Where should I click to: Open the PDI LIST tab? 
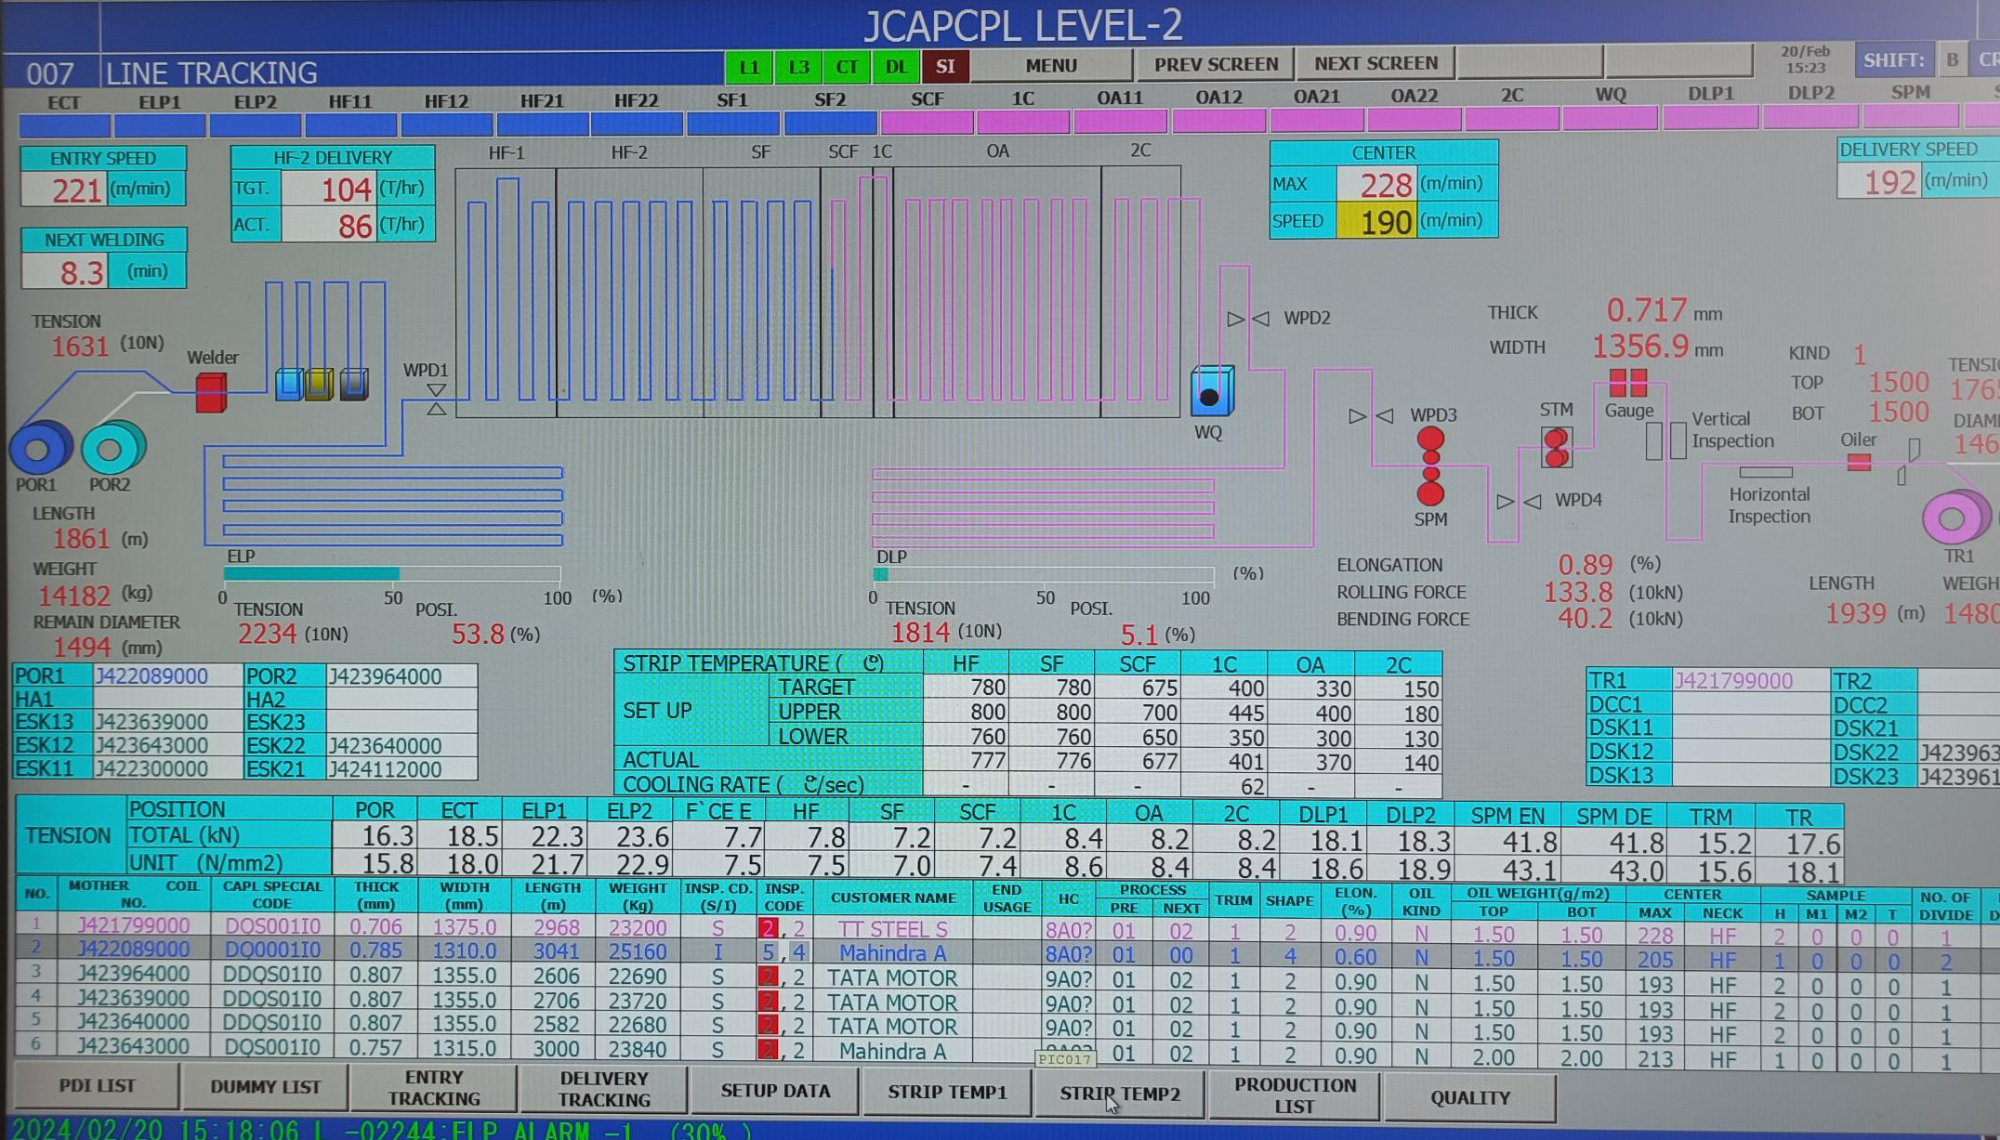coord(98,1085)
